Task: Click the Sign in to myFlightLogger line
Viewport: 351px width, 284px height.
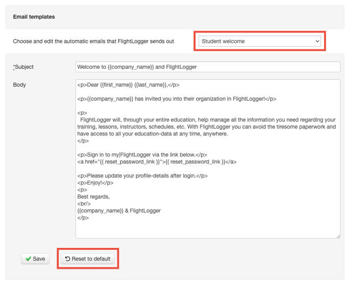Action: (142, 155)
